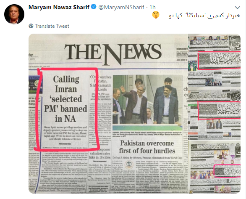Open the bottom-right Urdu newspaper image

tap(215, 167)
